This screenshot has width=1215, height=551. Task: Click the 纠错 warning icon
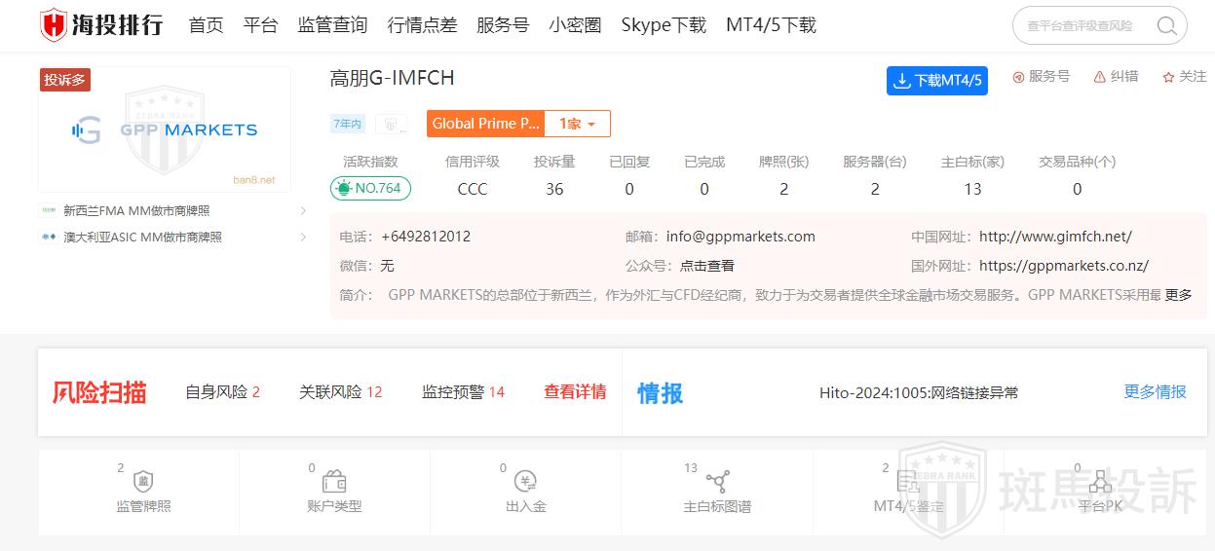click(1100, 77)
